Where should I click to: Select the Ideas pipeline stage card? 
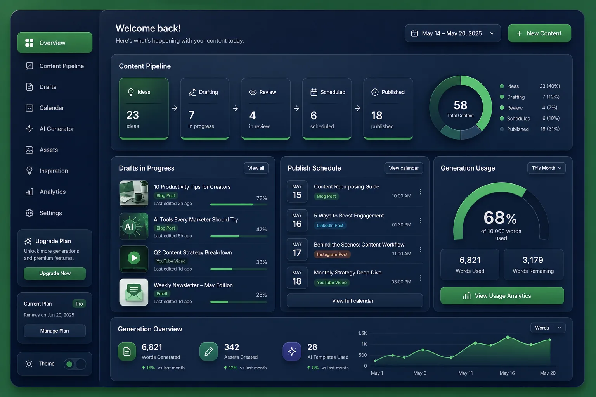coord(144,109)
